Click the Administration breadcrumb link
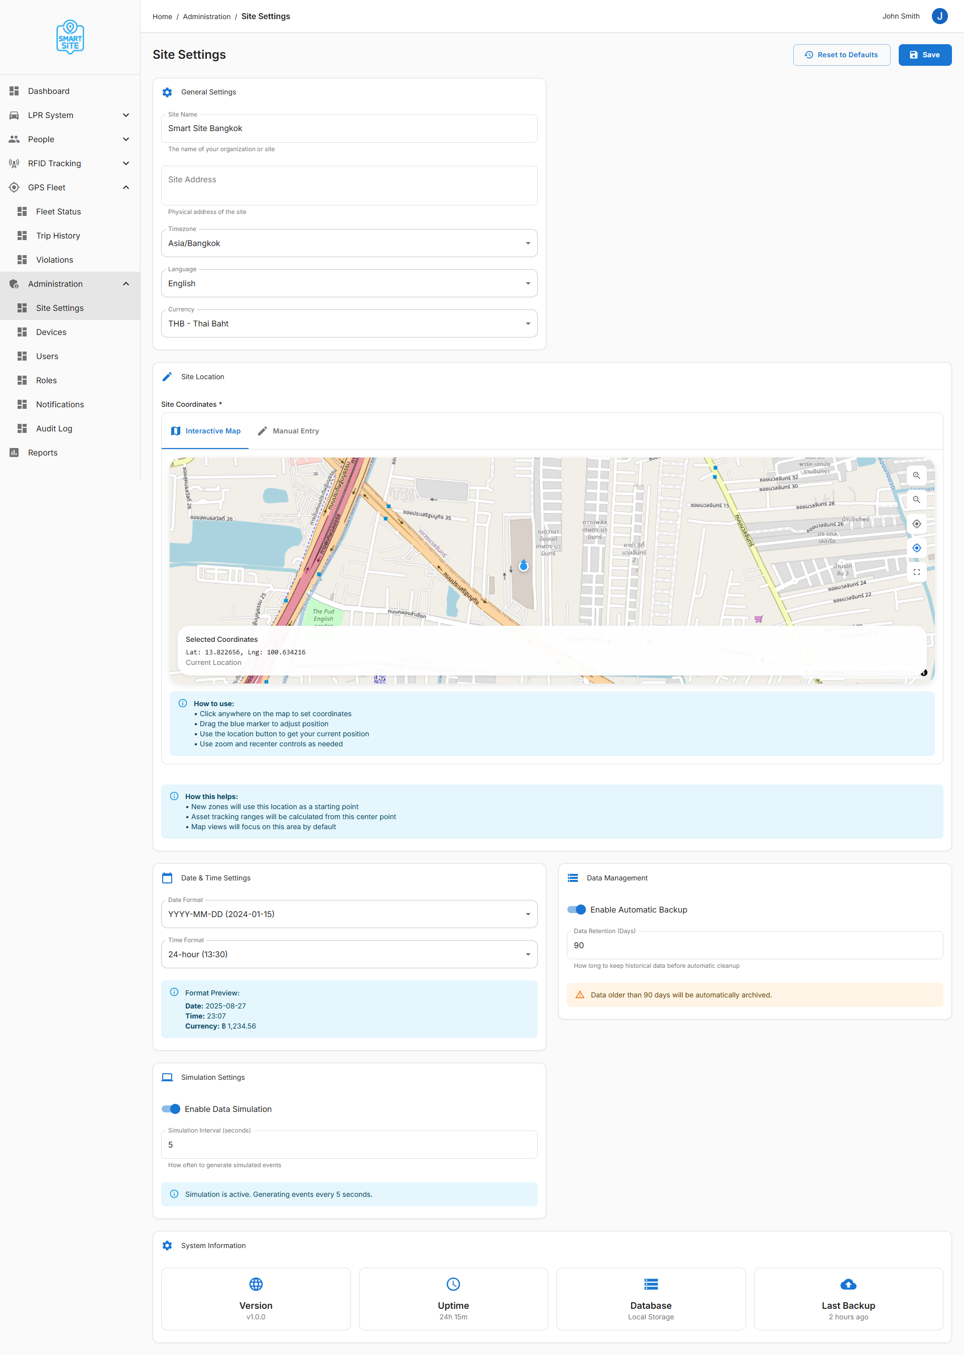 click(206, 17)
